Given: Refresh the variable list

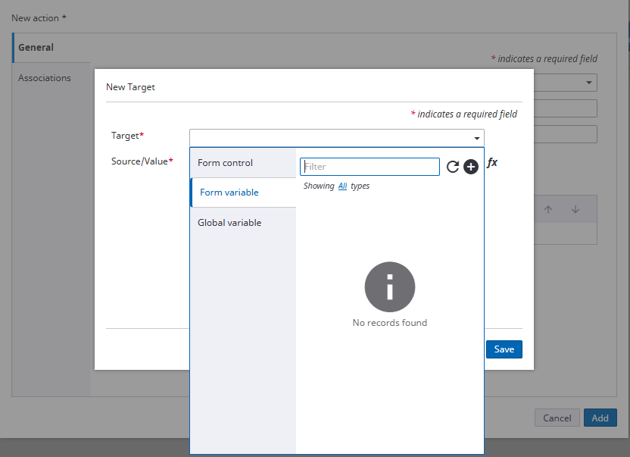Looking at the screenshot, I should click(x=453, y=166).
